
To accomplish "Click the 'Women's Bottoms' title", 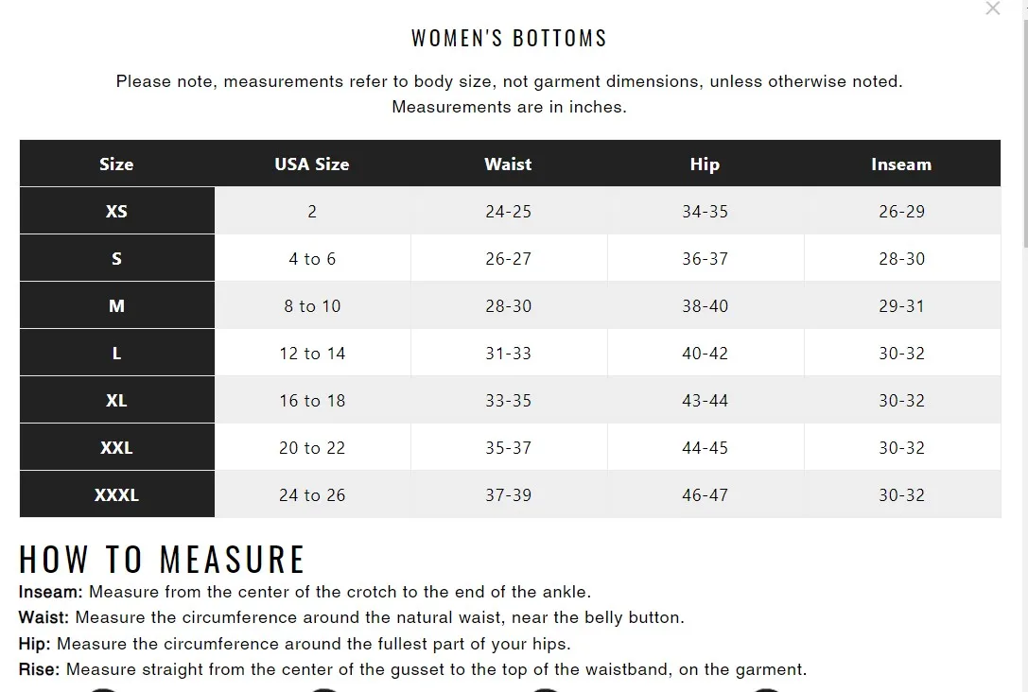I will tap(509, 38).
